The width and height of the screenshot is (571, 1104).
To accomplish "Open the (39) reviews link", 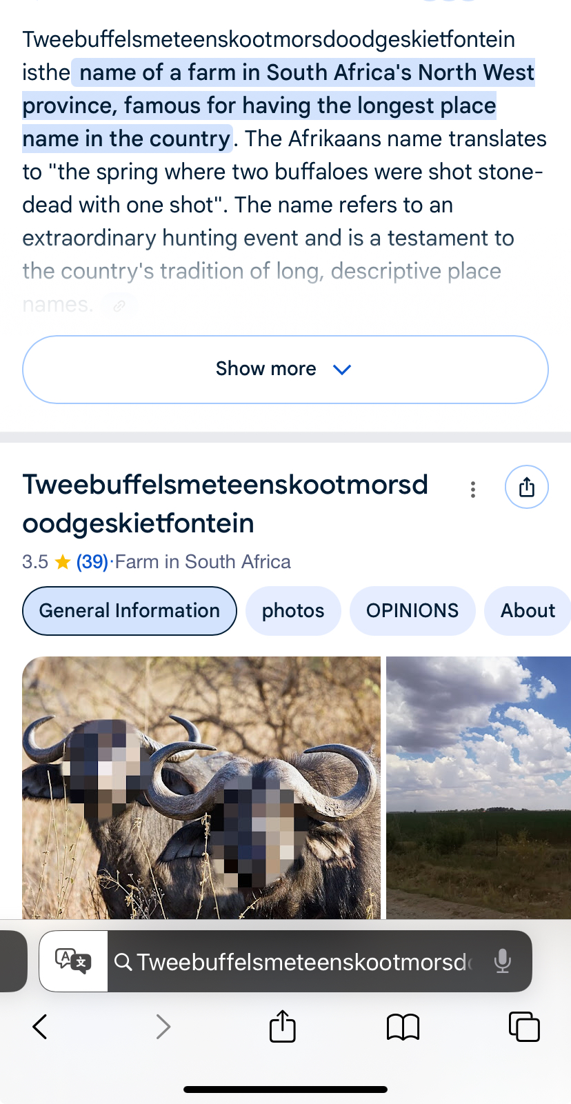I will [x=92, y=562].
